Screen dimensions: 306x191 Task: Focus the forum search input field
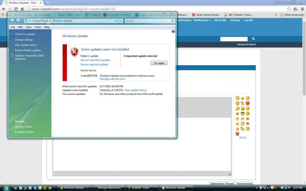click(x=234, y=39)
